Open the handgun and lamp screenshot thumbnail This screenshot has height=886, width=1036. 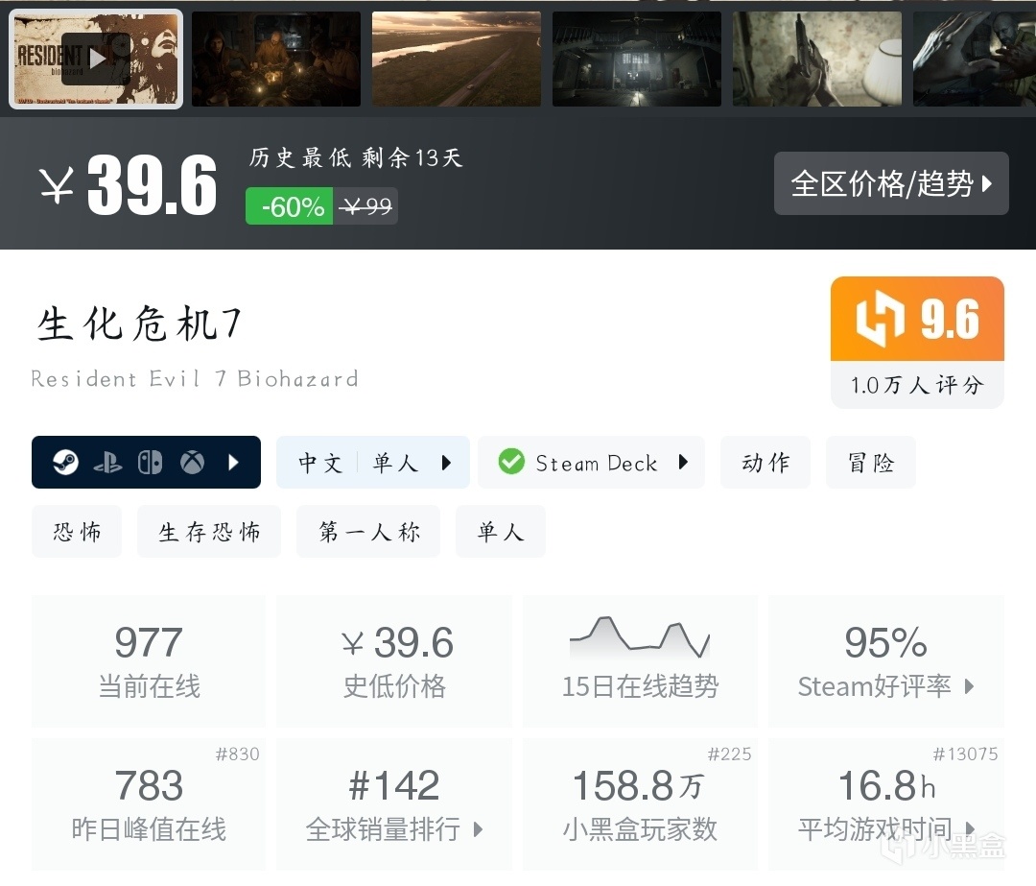point(817,59)
